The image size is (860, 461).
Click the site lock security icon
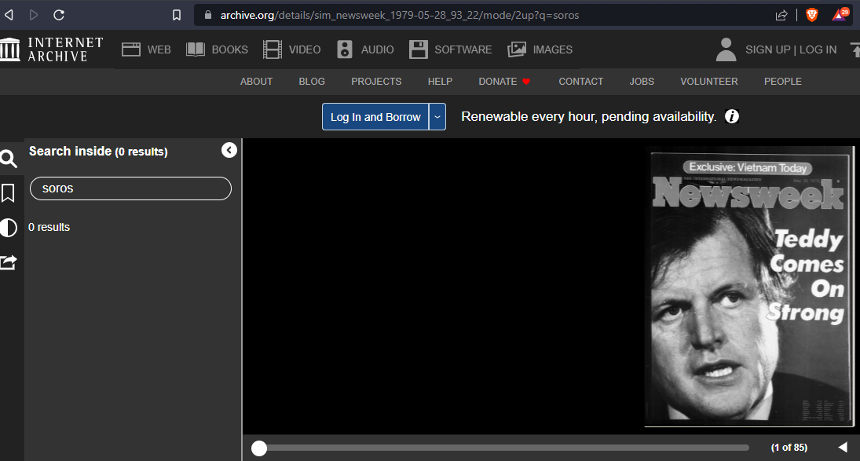208,15
